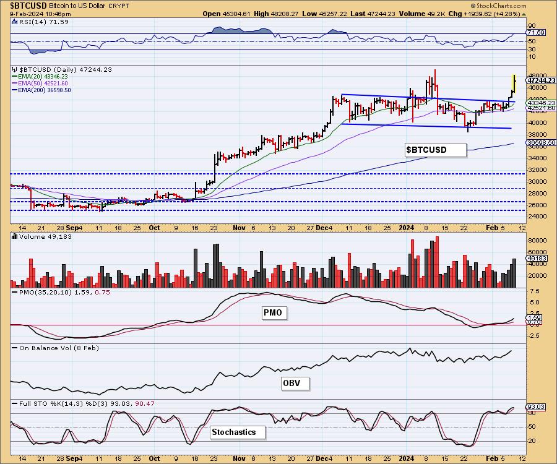Click the EMA(50) 42521.60 legend text

[x=43, y=84]
